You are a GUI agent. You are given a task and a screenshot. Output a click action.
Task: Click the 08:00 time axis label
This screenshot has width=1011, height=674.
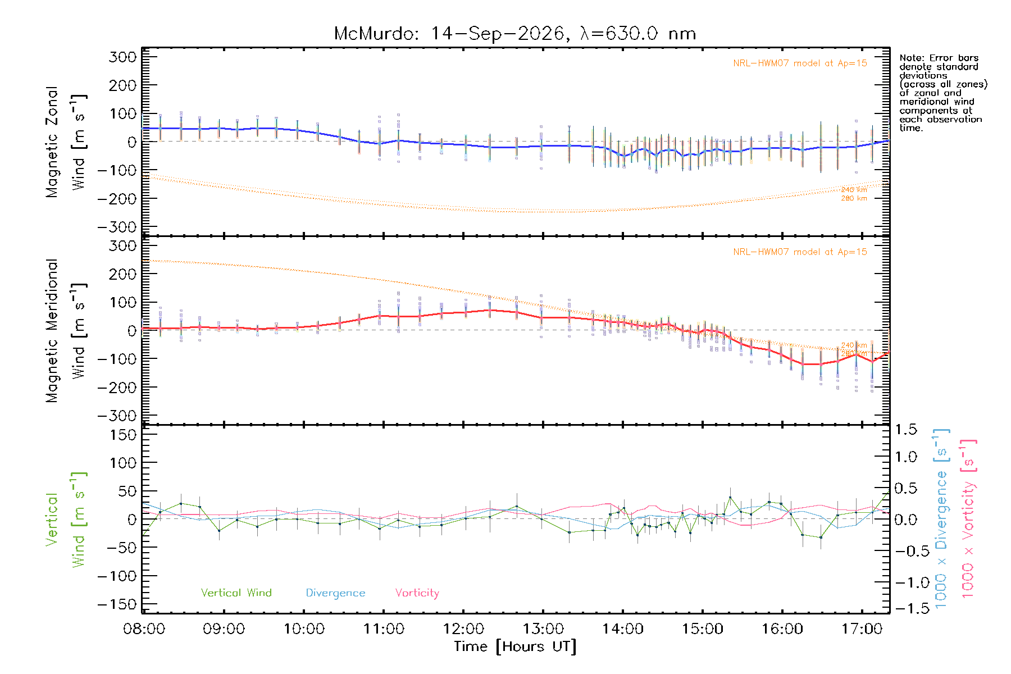(144, 629)
